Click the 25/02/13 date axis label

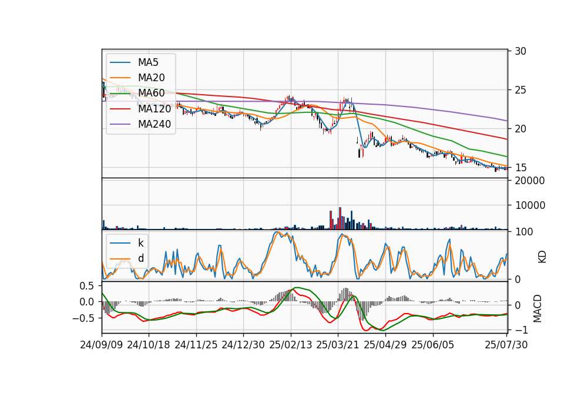pyautogui.click(x=291, y=345)
